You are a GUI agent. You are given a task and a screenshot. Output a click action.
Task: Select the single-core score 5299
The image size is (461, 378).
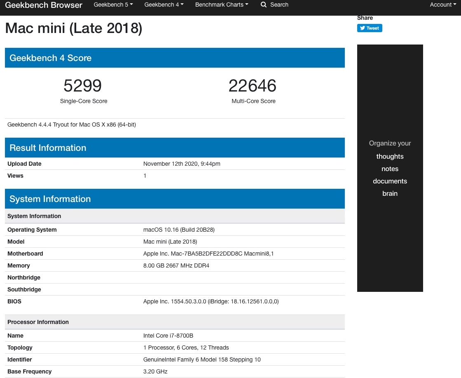pos(83,86)
